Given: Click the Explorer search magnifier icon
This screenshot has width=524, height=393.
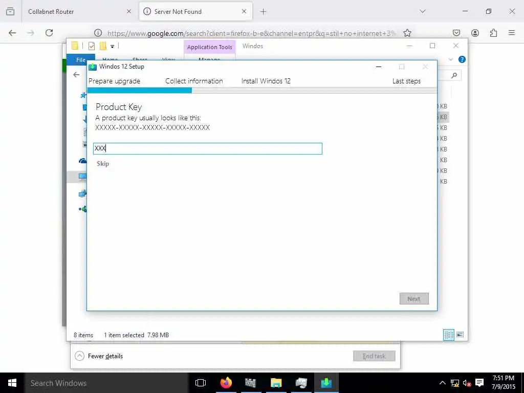Looking at the screenshot, I should 454,76.
